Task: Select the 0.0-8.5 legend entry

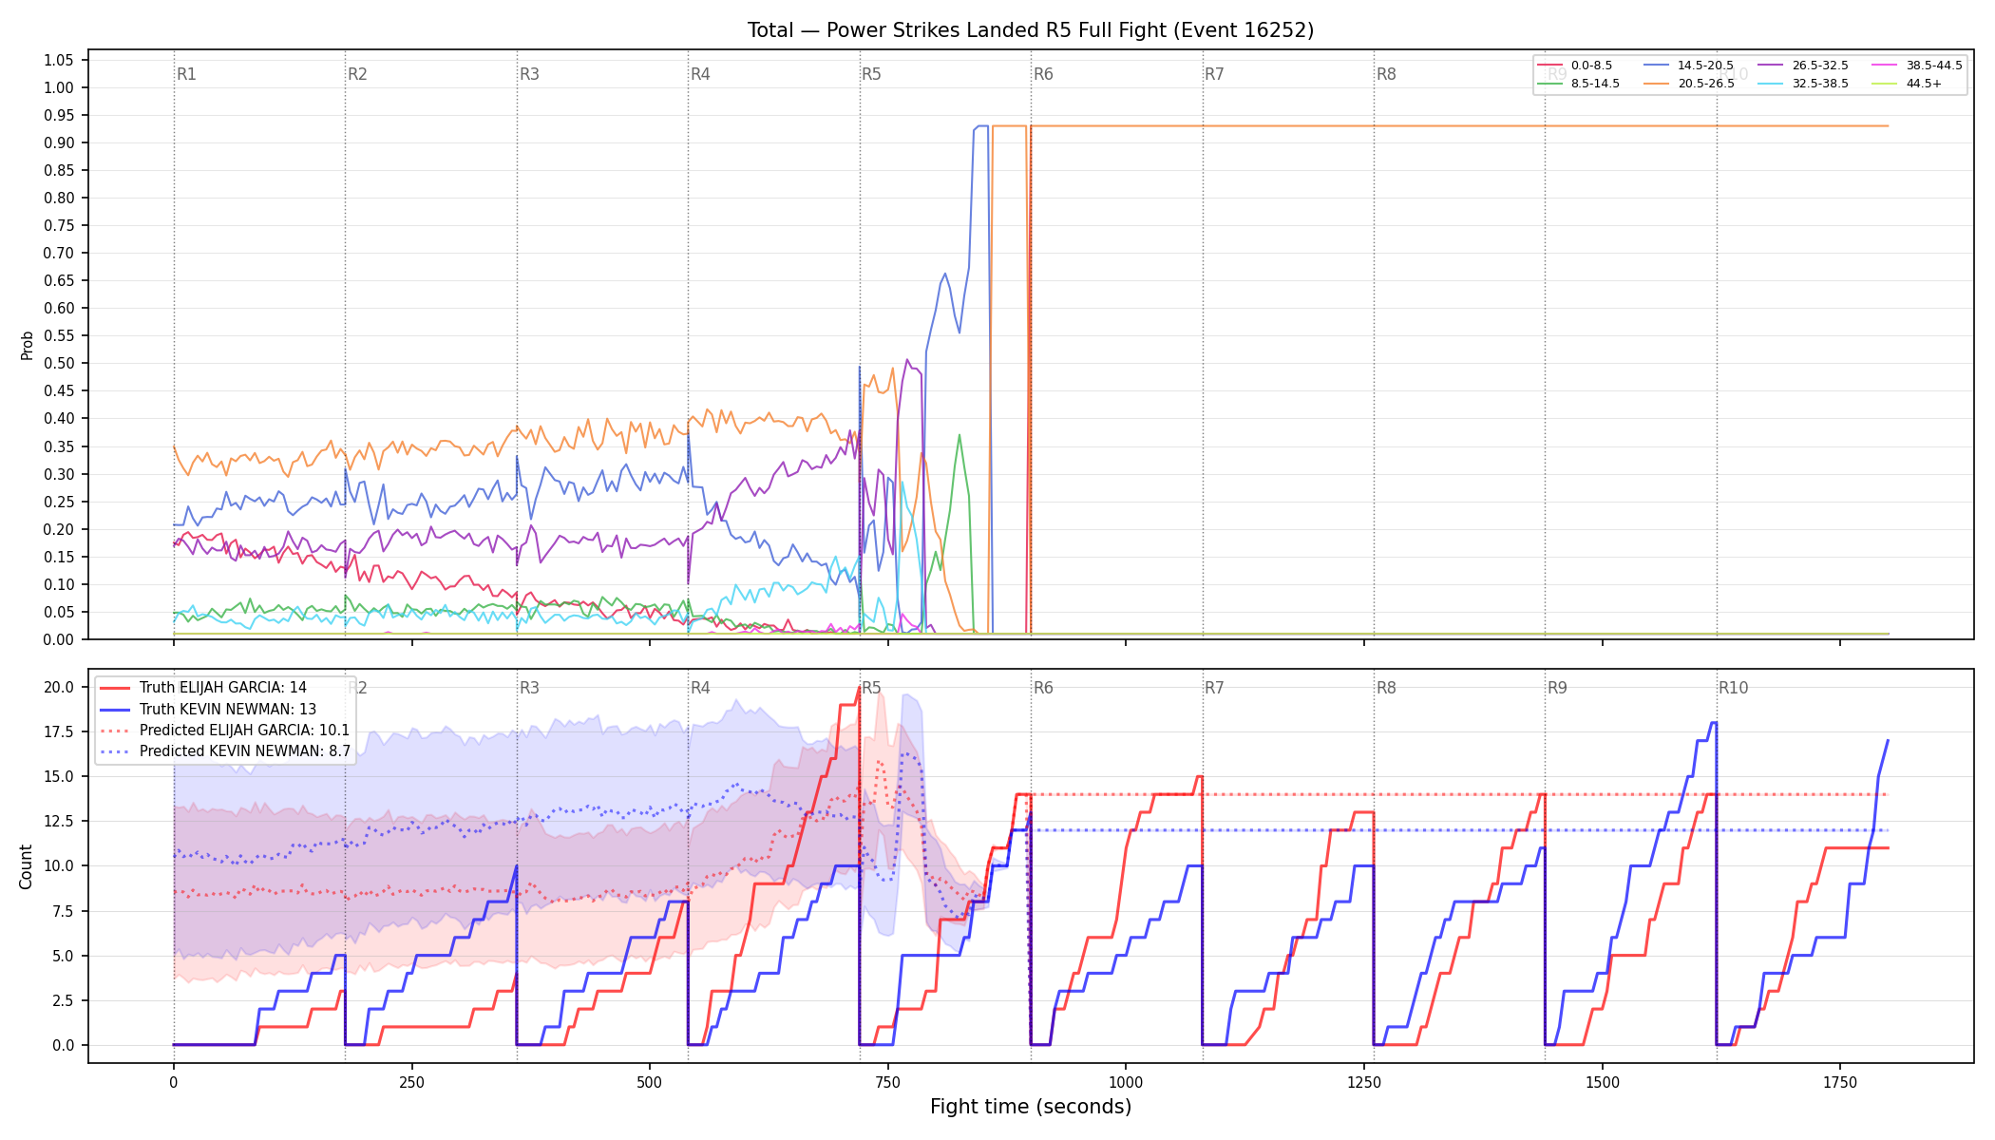Action: [x=1575, y=66]
